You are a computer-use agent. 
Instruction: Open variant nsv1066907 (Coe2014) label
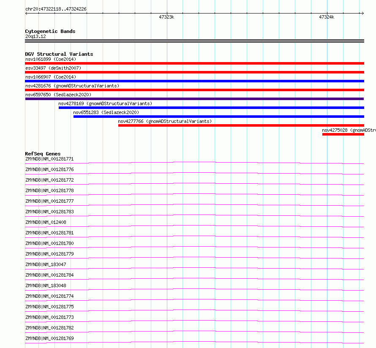(x=51, y=77)
